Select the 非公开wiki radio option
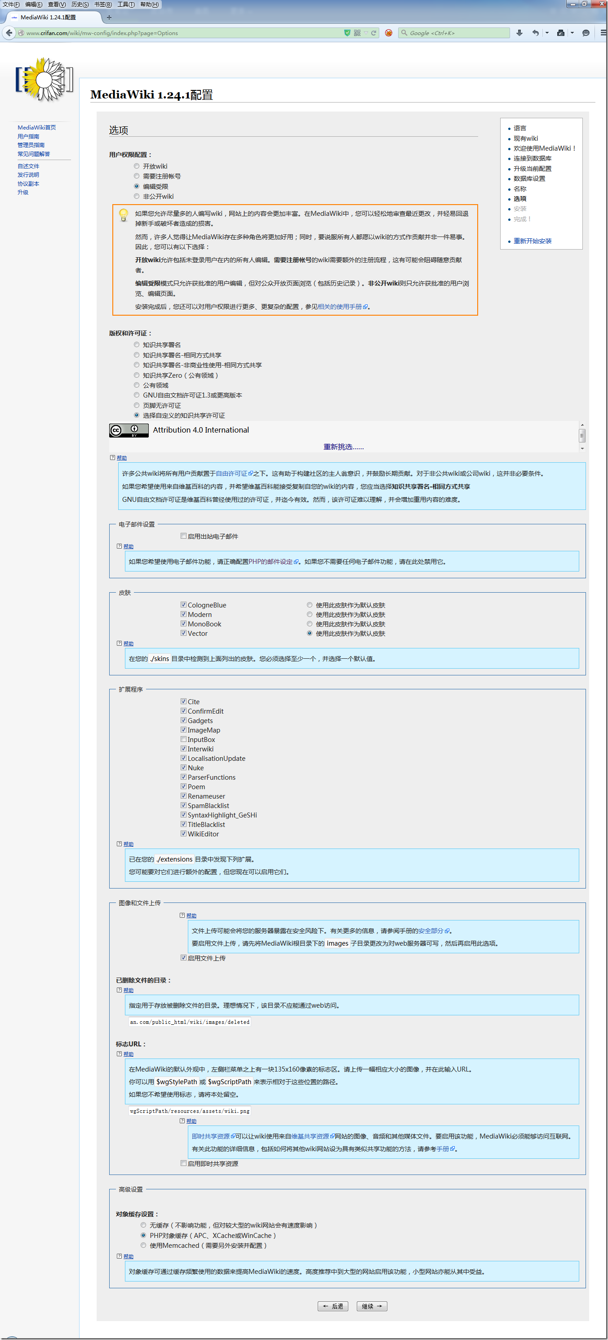The image size is (608, 1340). 137,197
